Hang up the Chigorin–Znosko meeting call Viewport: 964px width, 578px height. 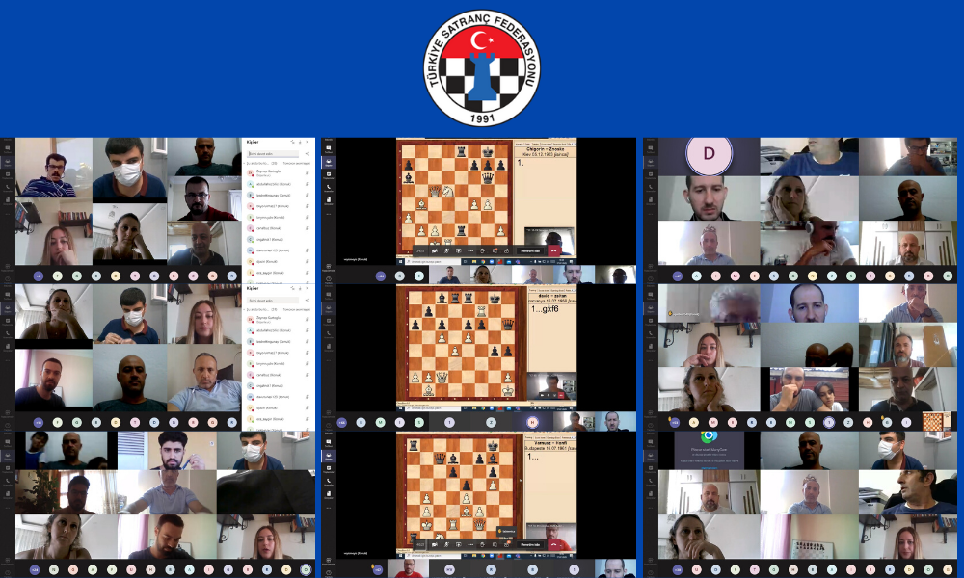tap(554, 250)
